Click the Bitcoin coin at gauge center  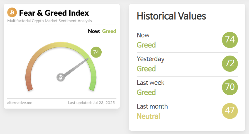pyautogui.click(x=61, y=77)
